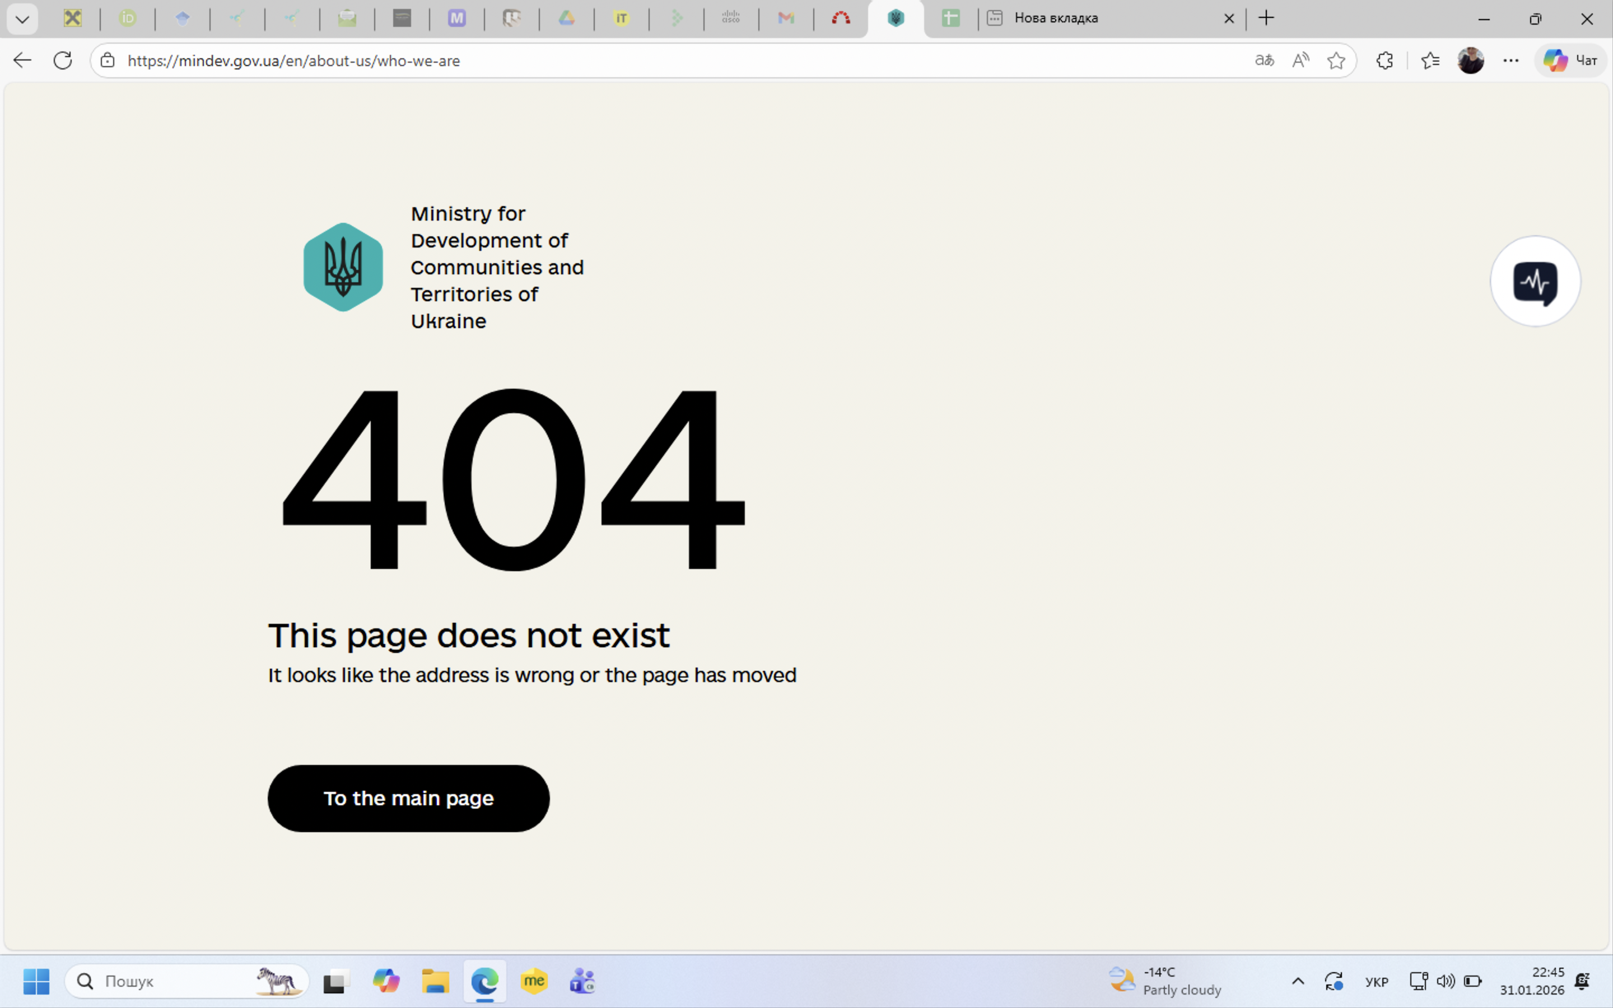The image size is (1613, 1008).
Task: Refresh the page
Action: coord(63,60)
